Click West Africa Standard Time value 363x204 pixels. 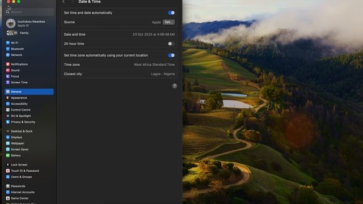click(154, 65)
